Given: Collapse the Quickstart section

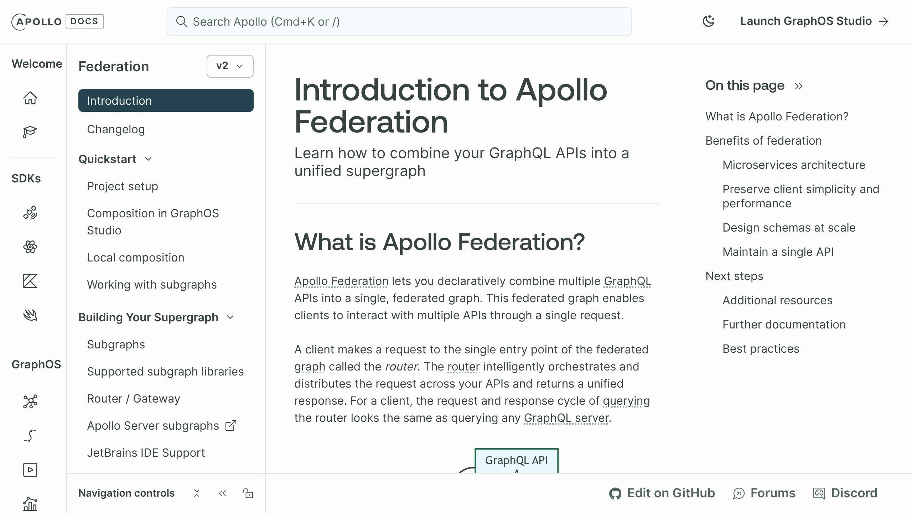Looking at the screenshot, I should [x=148, y=159].
